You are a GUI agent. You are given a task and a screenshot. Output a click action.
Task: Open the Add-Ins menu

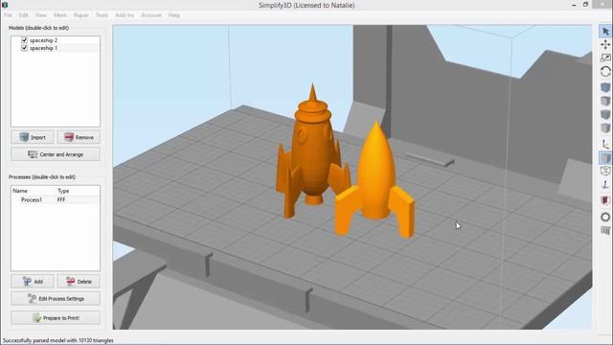click(x=125, y=15)
